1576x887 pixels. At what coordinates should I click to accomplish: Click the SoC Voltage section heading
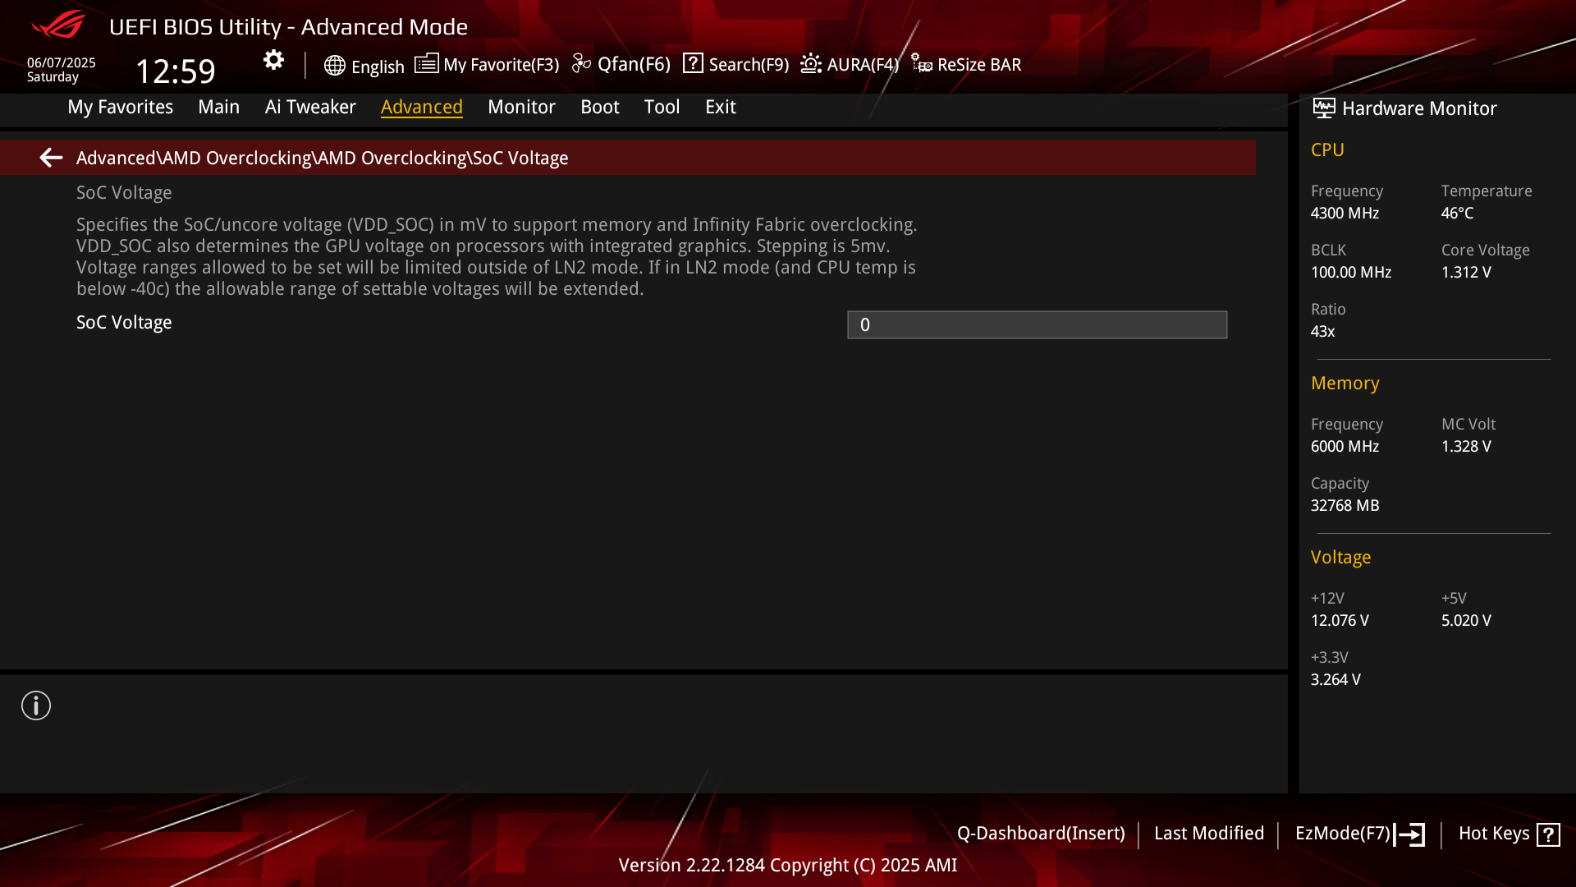point(124,193)
